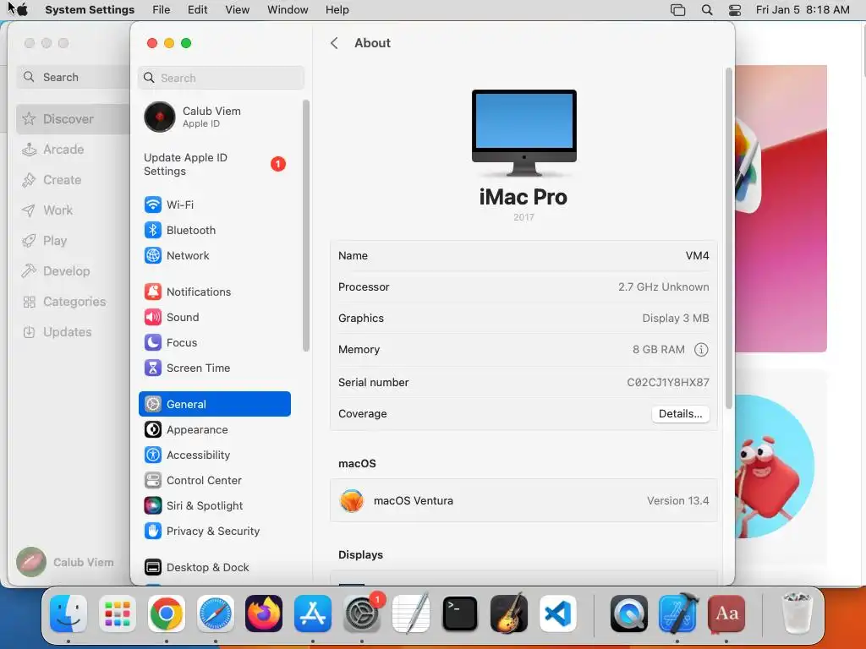Click the Coverage Details button
Image resolution: width=866 pixels, height=649 pixels.
(x=681, y=414)
